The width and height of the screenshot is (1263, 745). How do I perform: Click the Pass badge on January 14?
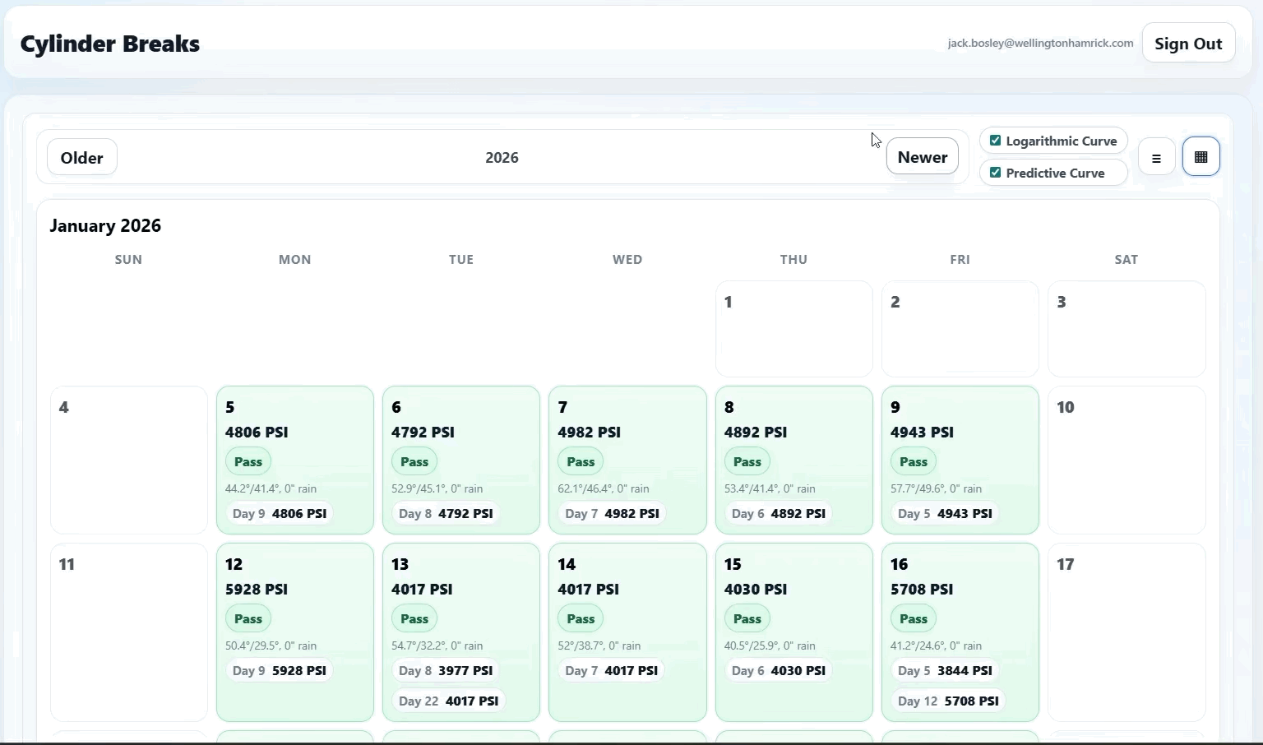pyautogui.click(x=581, y=618)
